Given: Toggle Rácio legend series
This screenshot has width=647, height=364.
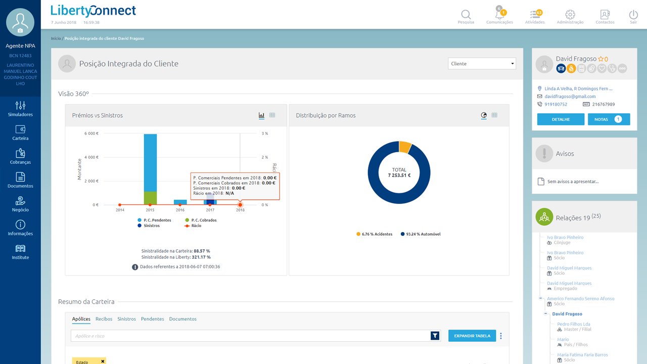Looking at the screenshot, I should pos(193,225).
